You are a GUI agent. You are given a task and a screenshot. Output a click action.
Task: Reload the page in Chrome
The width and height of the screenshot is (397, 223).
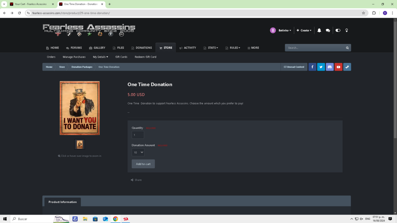tap(19, 13)
